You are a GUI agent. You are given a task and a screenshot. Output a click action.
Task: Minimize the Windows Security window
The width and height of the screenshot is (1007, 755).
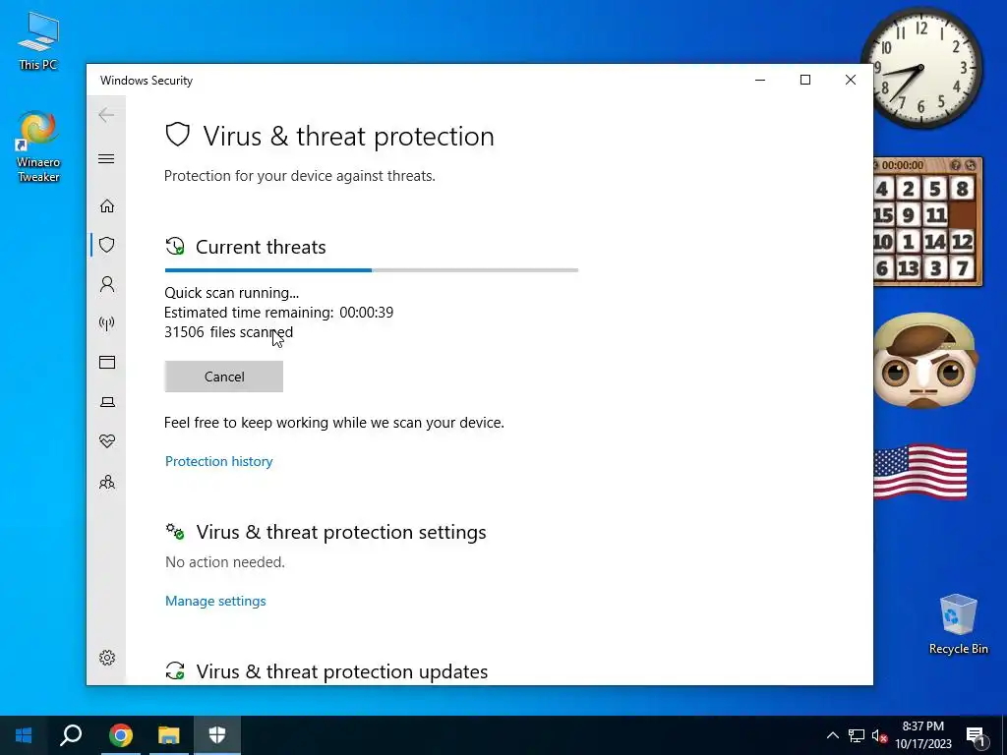[x=760, y=80]
